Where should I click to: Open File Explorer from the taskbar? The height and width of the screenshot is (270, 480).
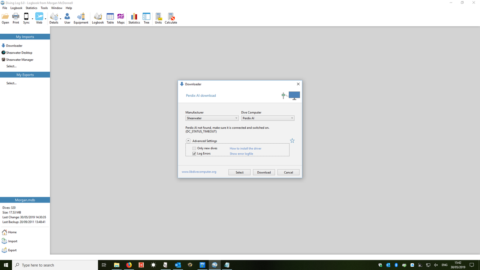tap(117, 265)
